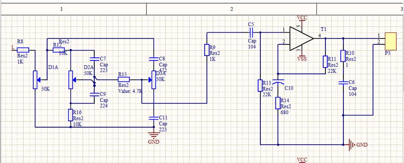Select potentiometer D3A symbol
The height and width of the screenshot is (163, 404).
coord(154,80)
